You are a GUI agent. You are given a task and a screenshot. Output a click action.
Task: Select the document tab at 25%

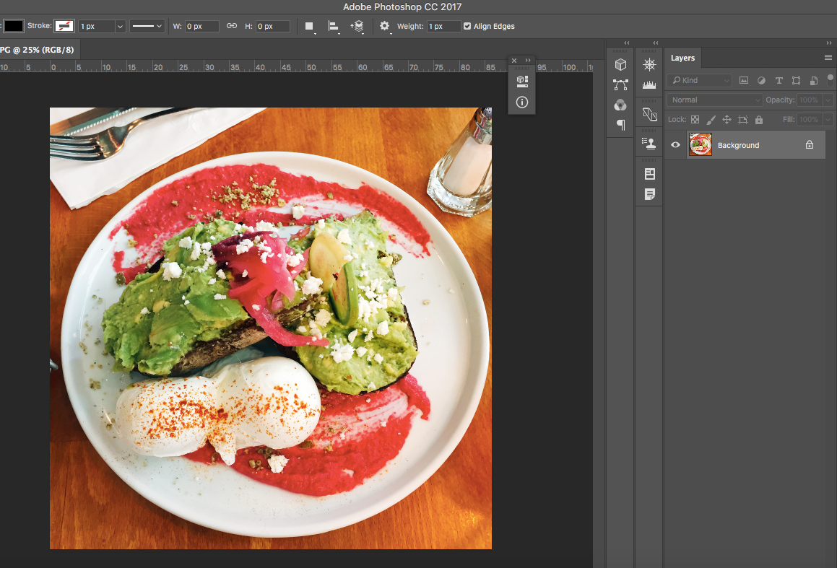pos(38,50)
